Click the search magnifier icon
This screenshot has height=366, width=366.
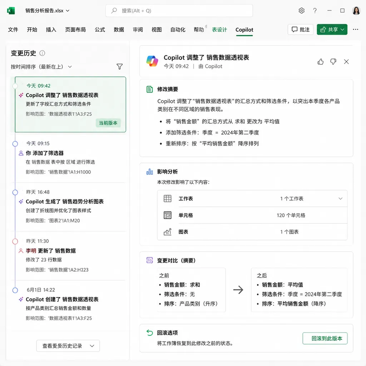tap(114, 10)
